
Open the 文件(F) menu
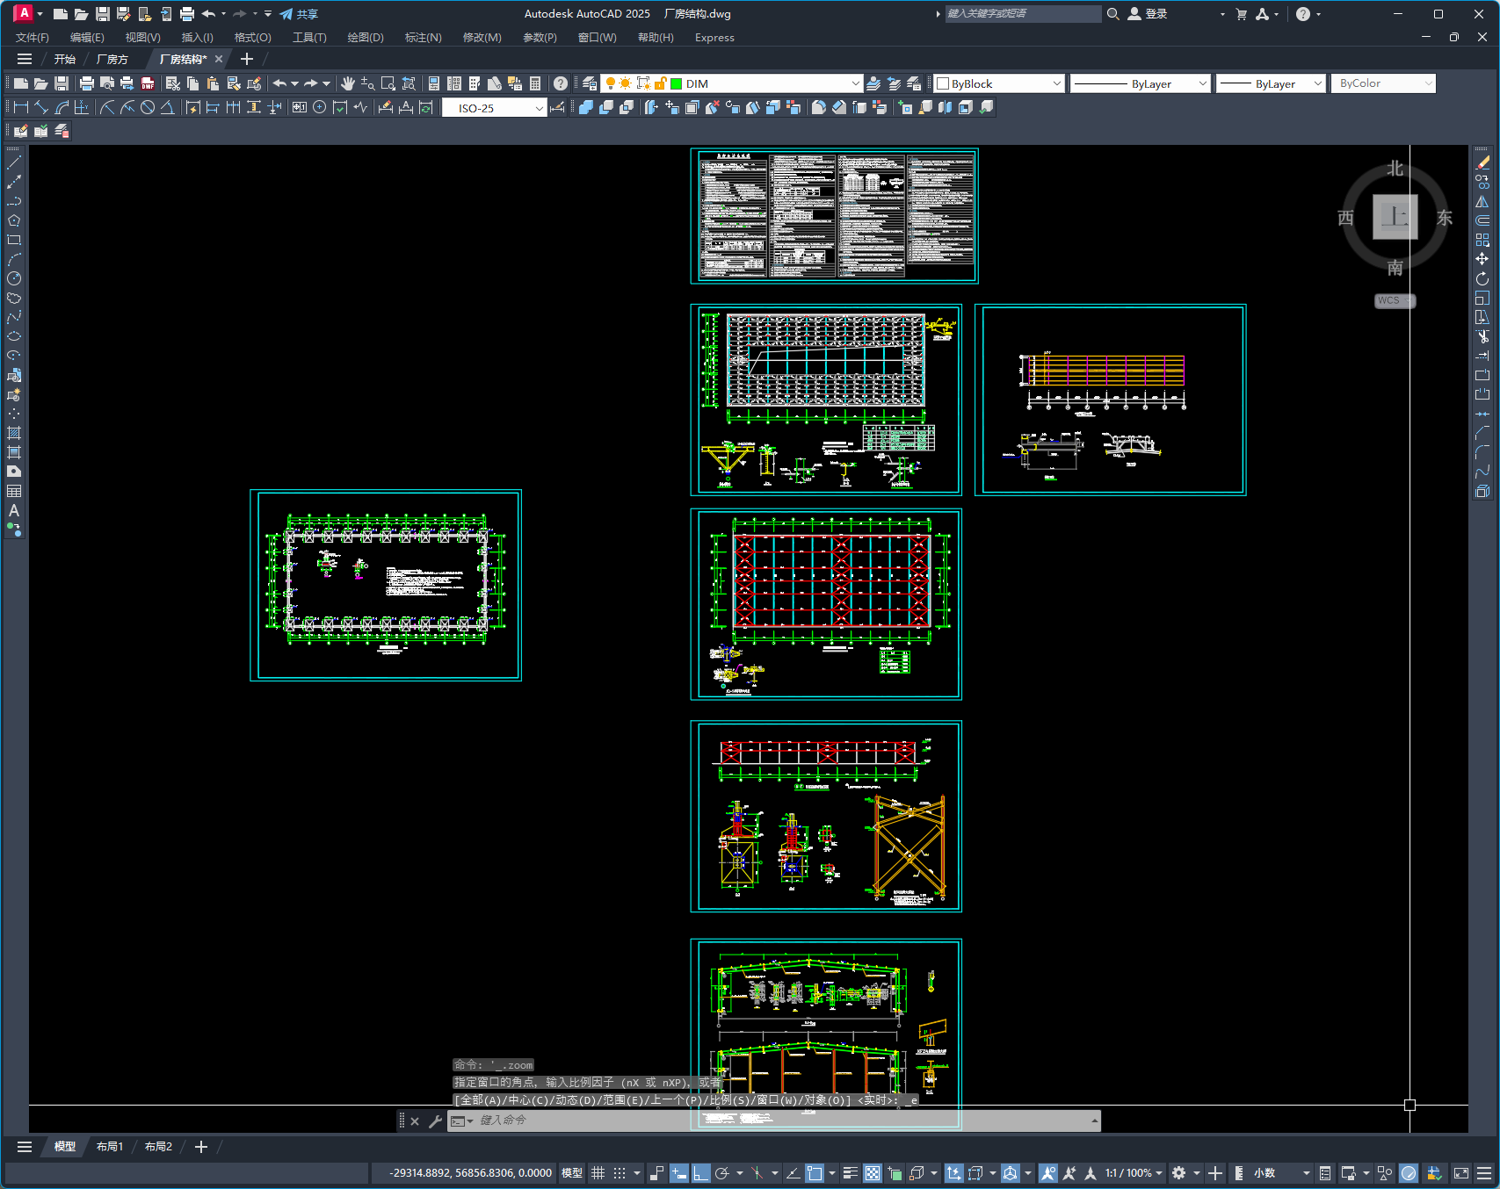[33, 38]
